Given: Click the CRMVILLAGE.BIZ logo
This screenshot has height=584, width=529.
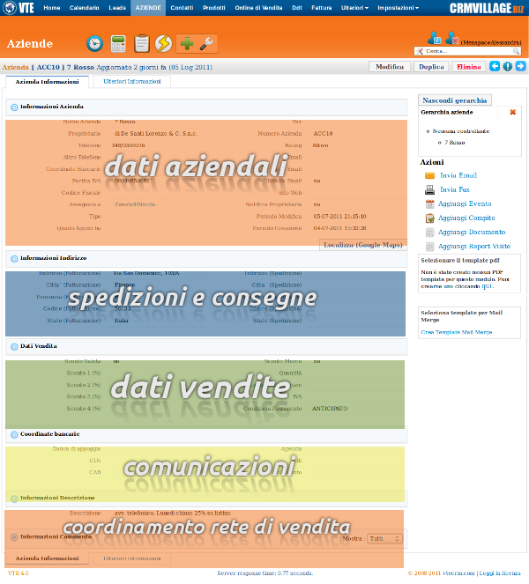Looking at the screenshot, I should click(487, 8).
